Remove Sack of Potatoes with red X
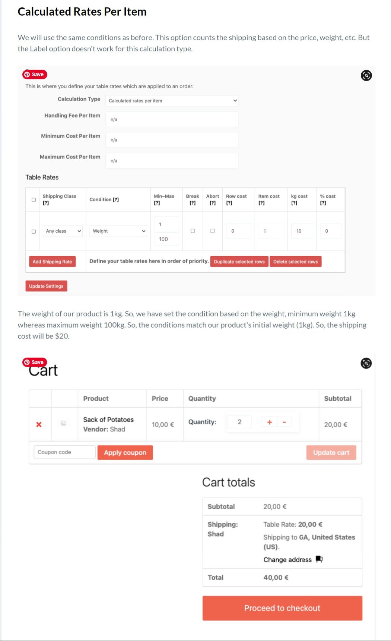 coord(39,424)
